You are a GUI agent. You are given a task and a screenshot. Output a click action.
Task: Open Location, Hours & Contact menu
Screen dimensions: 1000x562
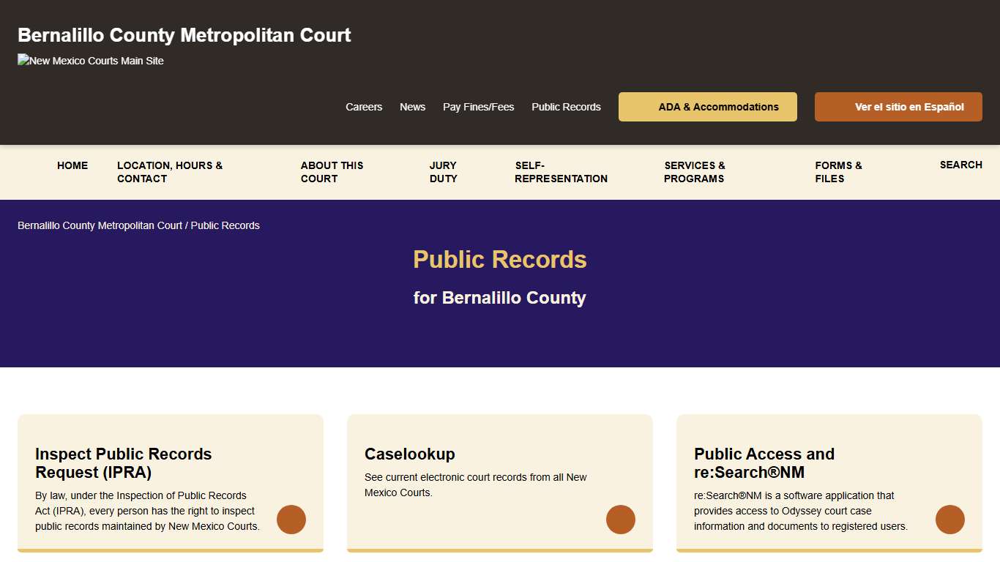170,172
